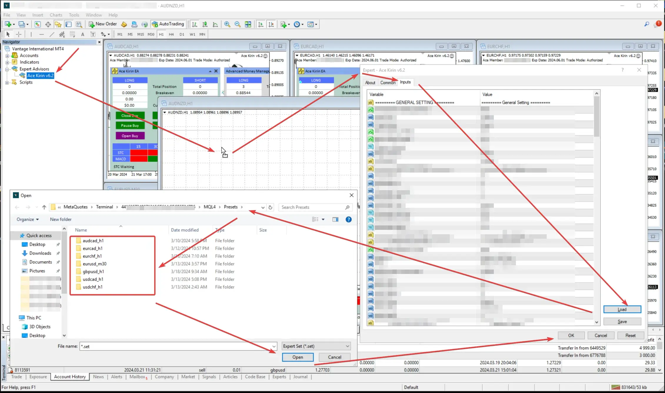Open the arrows objects dropdown
The image size is (665, 393).
(x=105, y=34)
